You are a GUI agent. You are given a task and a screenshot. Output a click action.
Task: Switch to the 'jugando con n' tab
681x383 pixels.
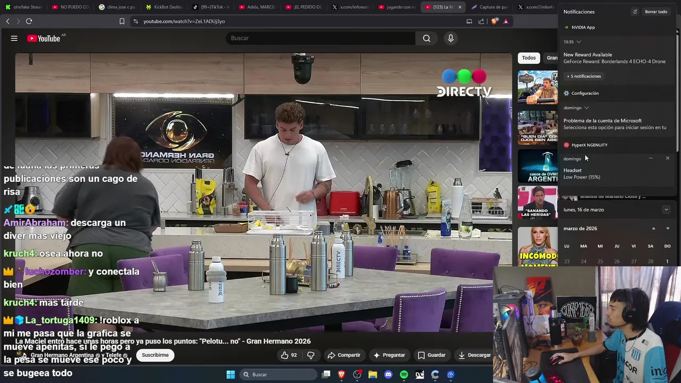[397, 7]
